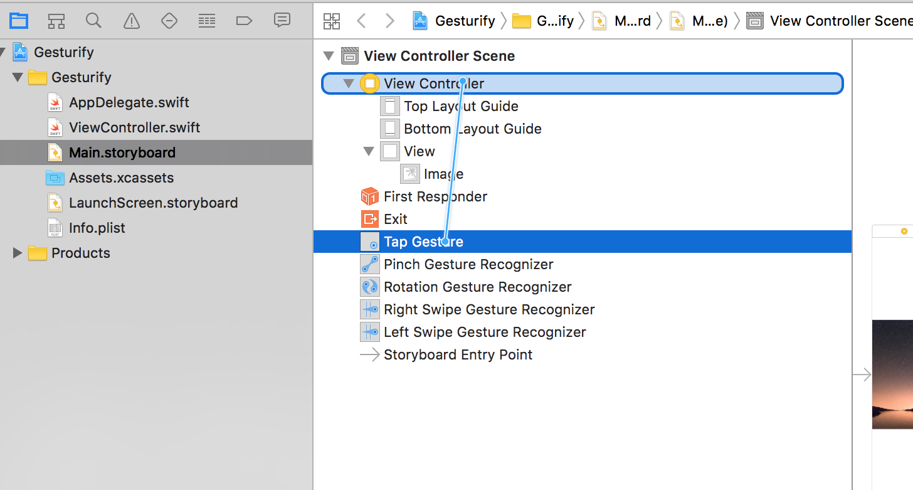The height and width of the screenshot is (490, 913).
Task: Open the Project navigator folder icon
Action: (x=19, y=21)
